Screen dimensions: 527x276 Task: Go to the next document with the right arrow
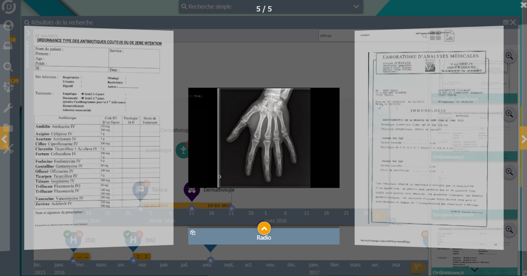coord(523,139)
